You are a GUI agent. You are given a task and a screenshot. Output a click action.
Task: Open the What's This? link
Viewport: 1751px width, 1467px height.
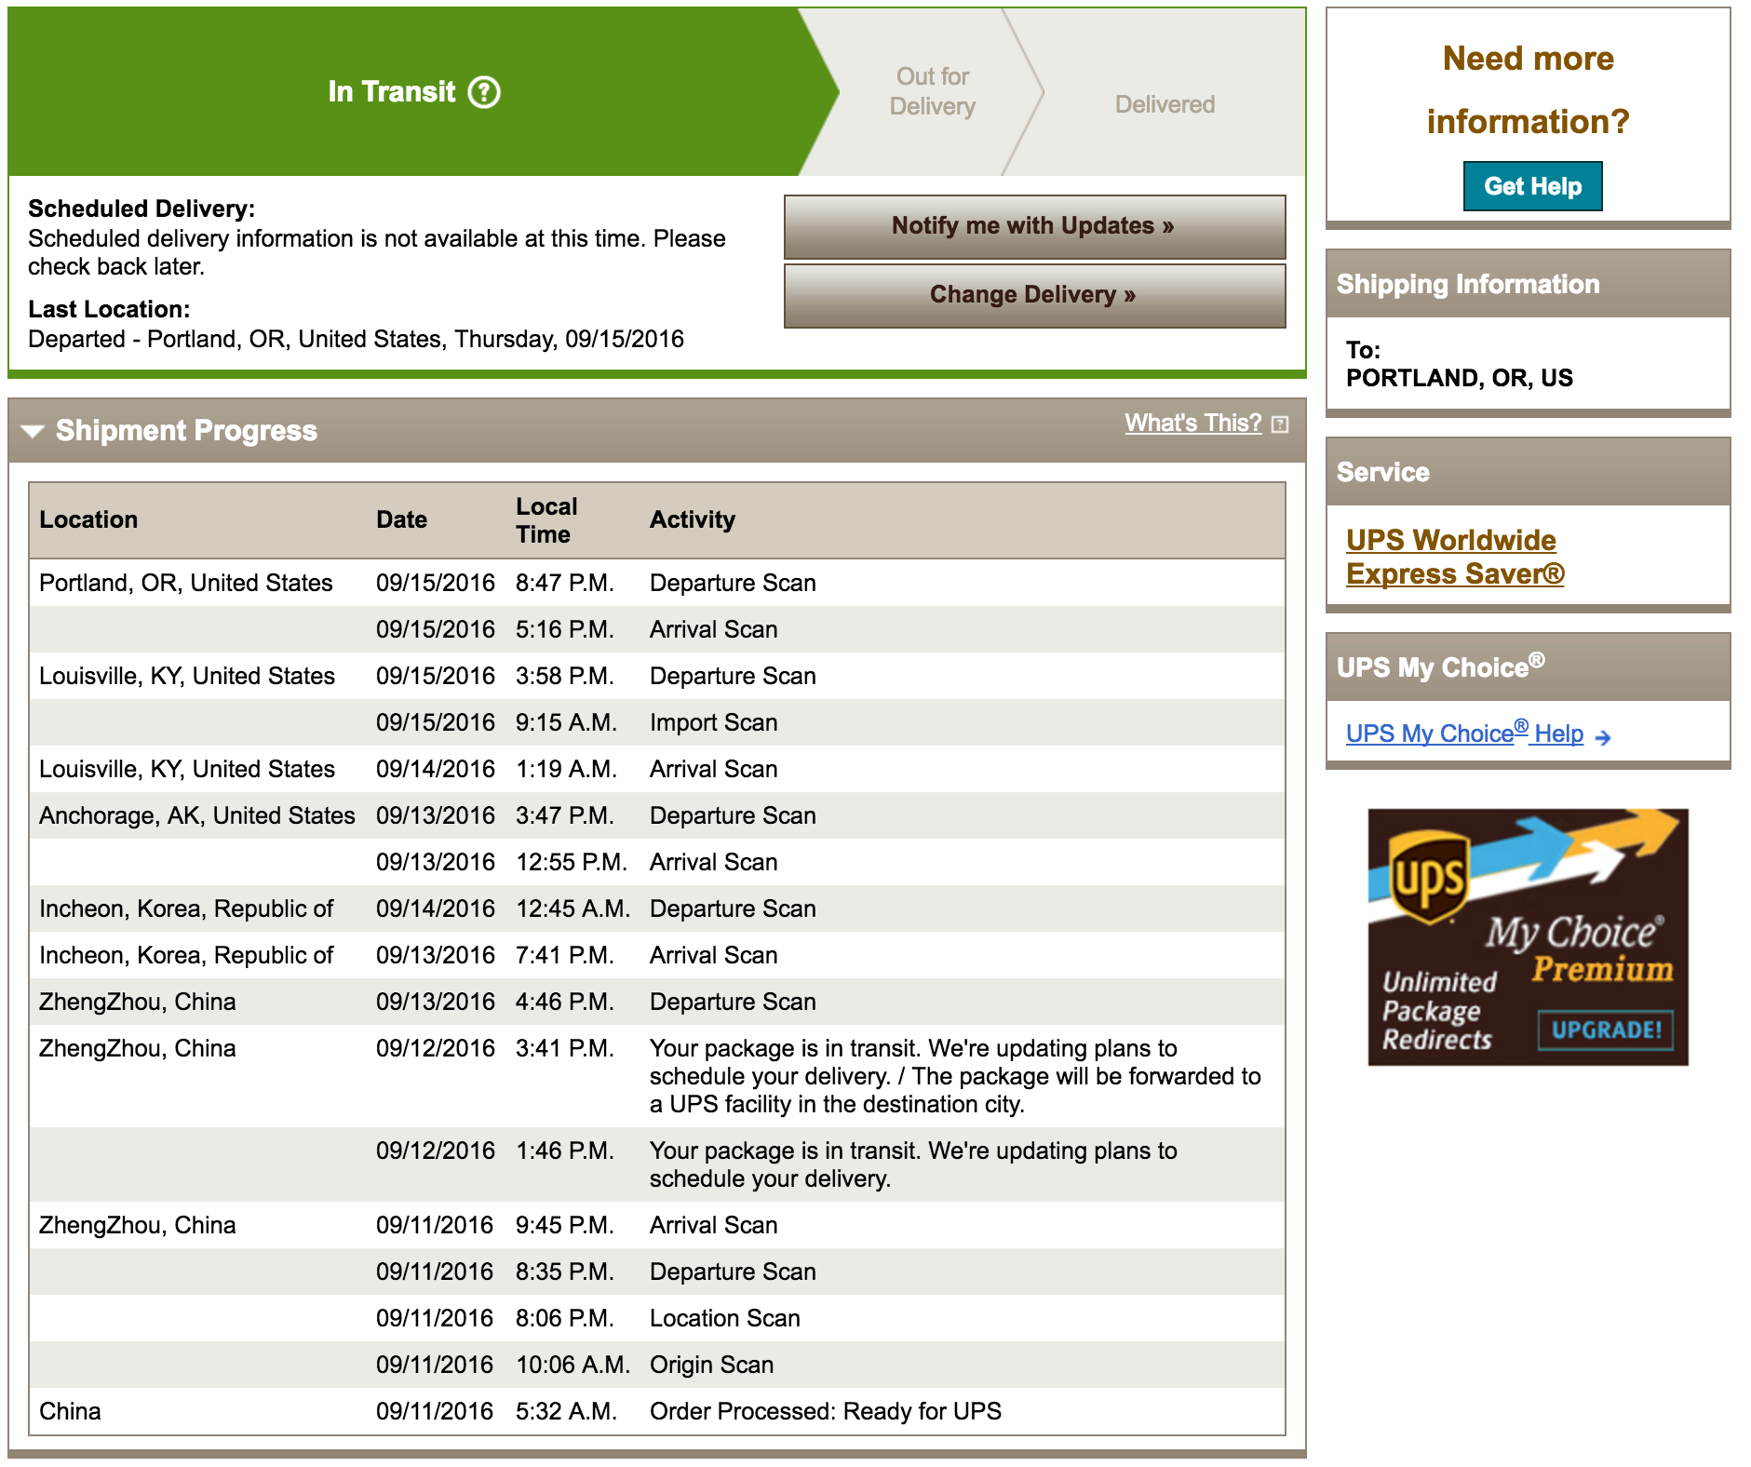click(x=1192, y=423)
